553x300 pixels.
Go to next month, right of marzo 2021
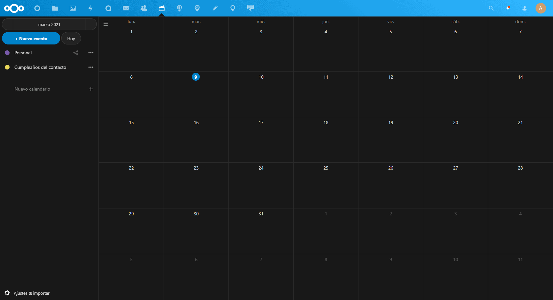click(91, 24)
